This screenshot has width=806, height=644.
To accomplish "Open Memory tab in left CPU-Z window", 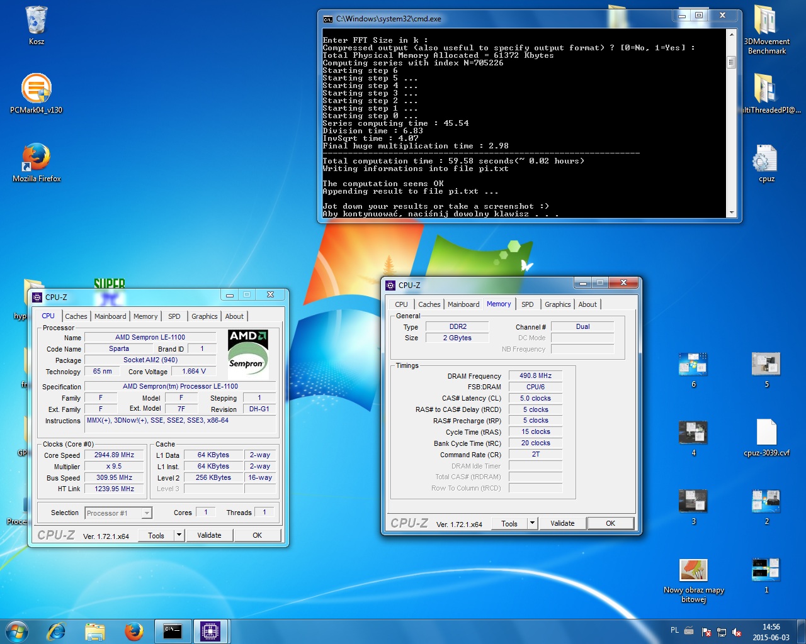I will click(145, 316).
